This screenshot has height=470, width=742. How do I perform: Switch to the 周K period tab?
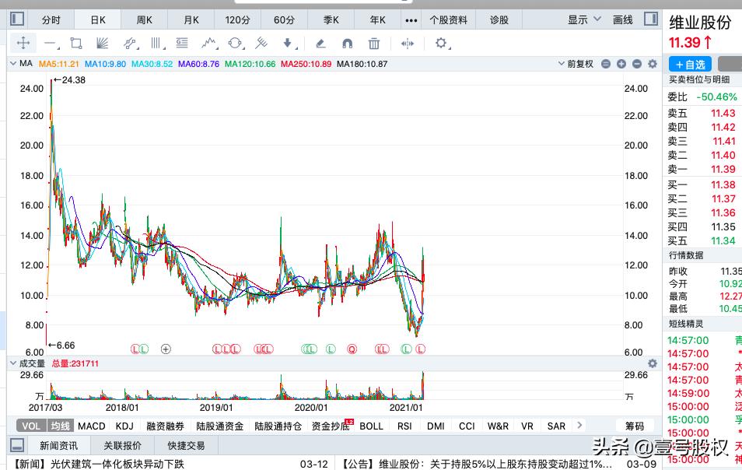(x=145, y=19)
